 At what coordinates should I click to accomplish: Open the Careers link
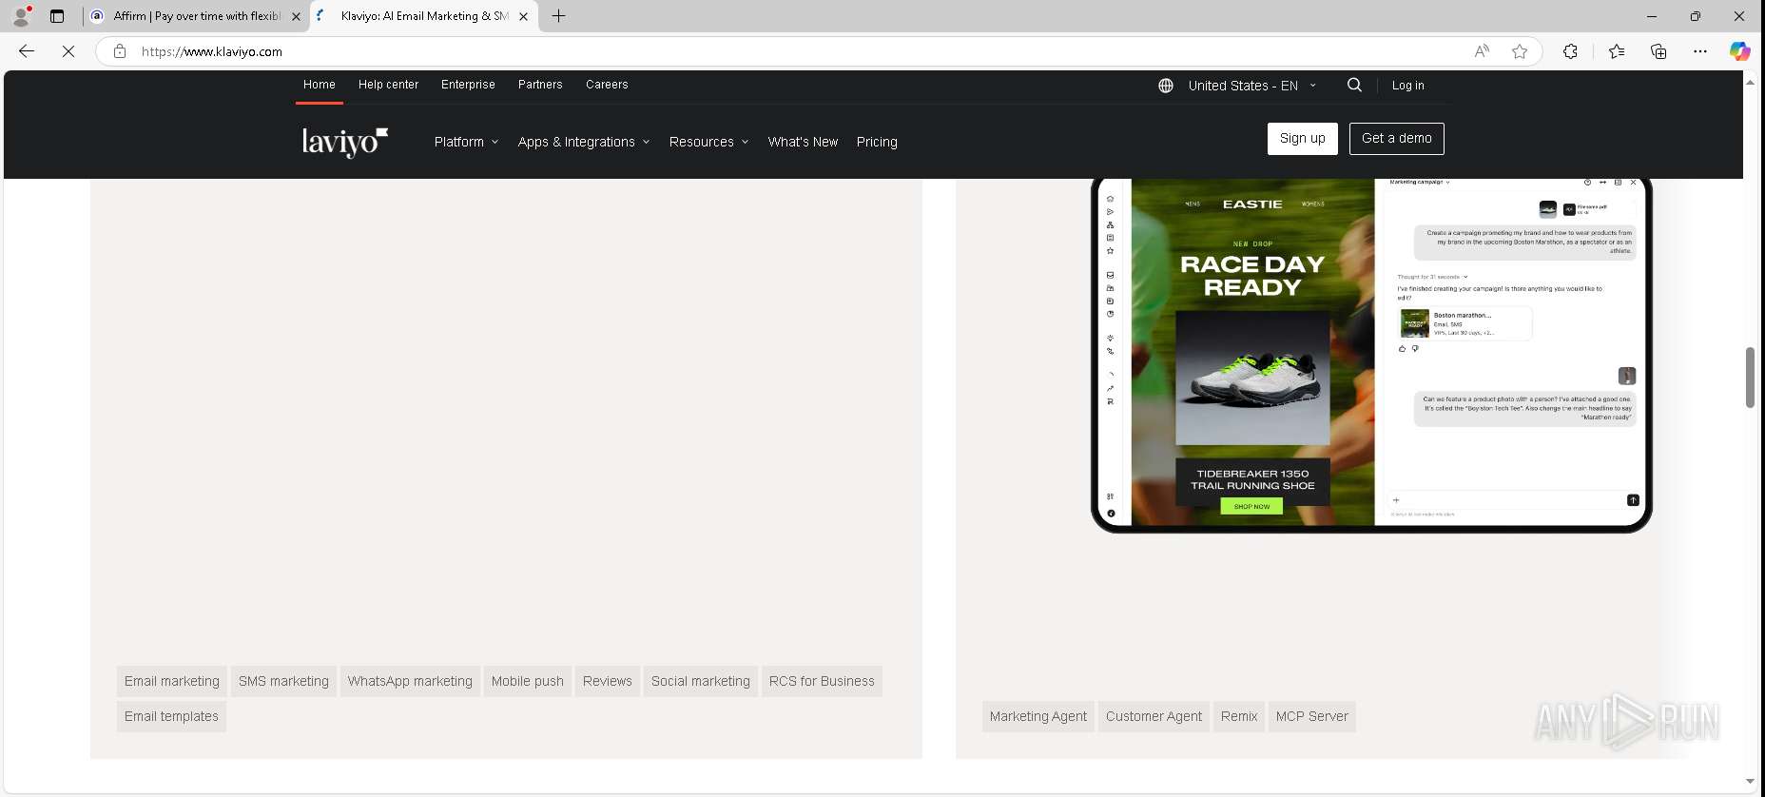(x=607, y=85)
